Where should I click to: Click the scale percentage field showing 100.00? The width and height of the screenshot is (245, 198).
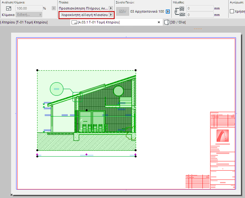[x=28, y=8]
